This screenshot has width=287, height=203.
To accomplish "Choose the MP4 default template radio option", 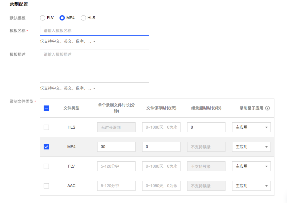I will pos(62,18).
